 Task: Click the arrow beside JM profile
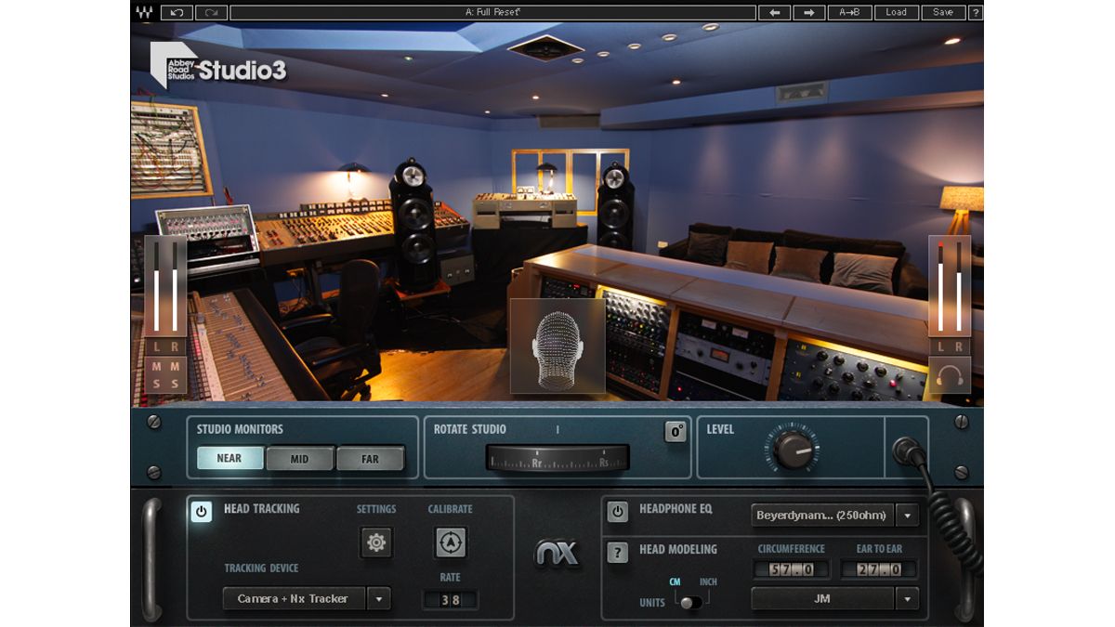click(x=908, y=599)
